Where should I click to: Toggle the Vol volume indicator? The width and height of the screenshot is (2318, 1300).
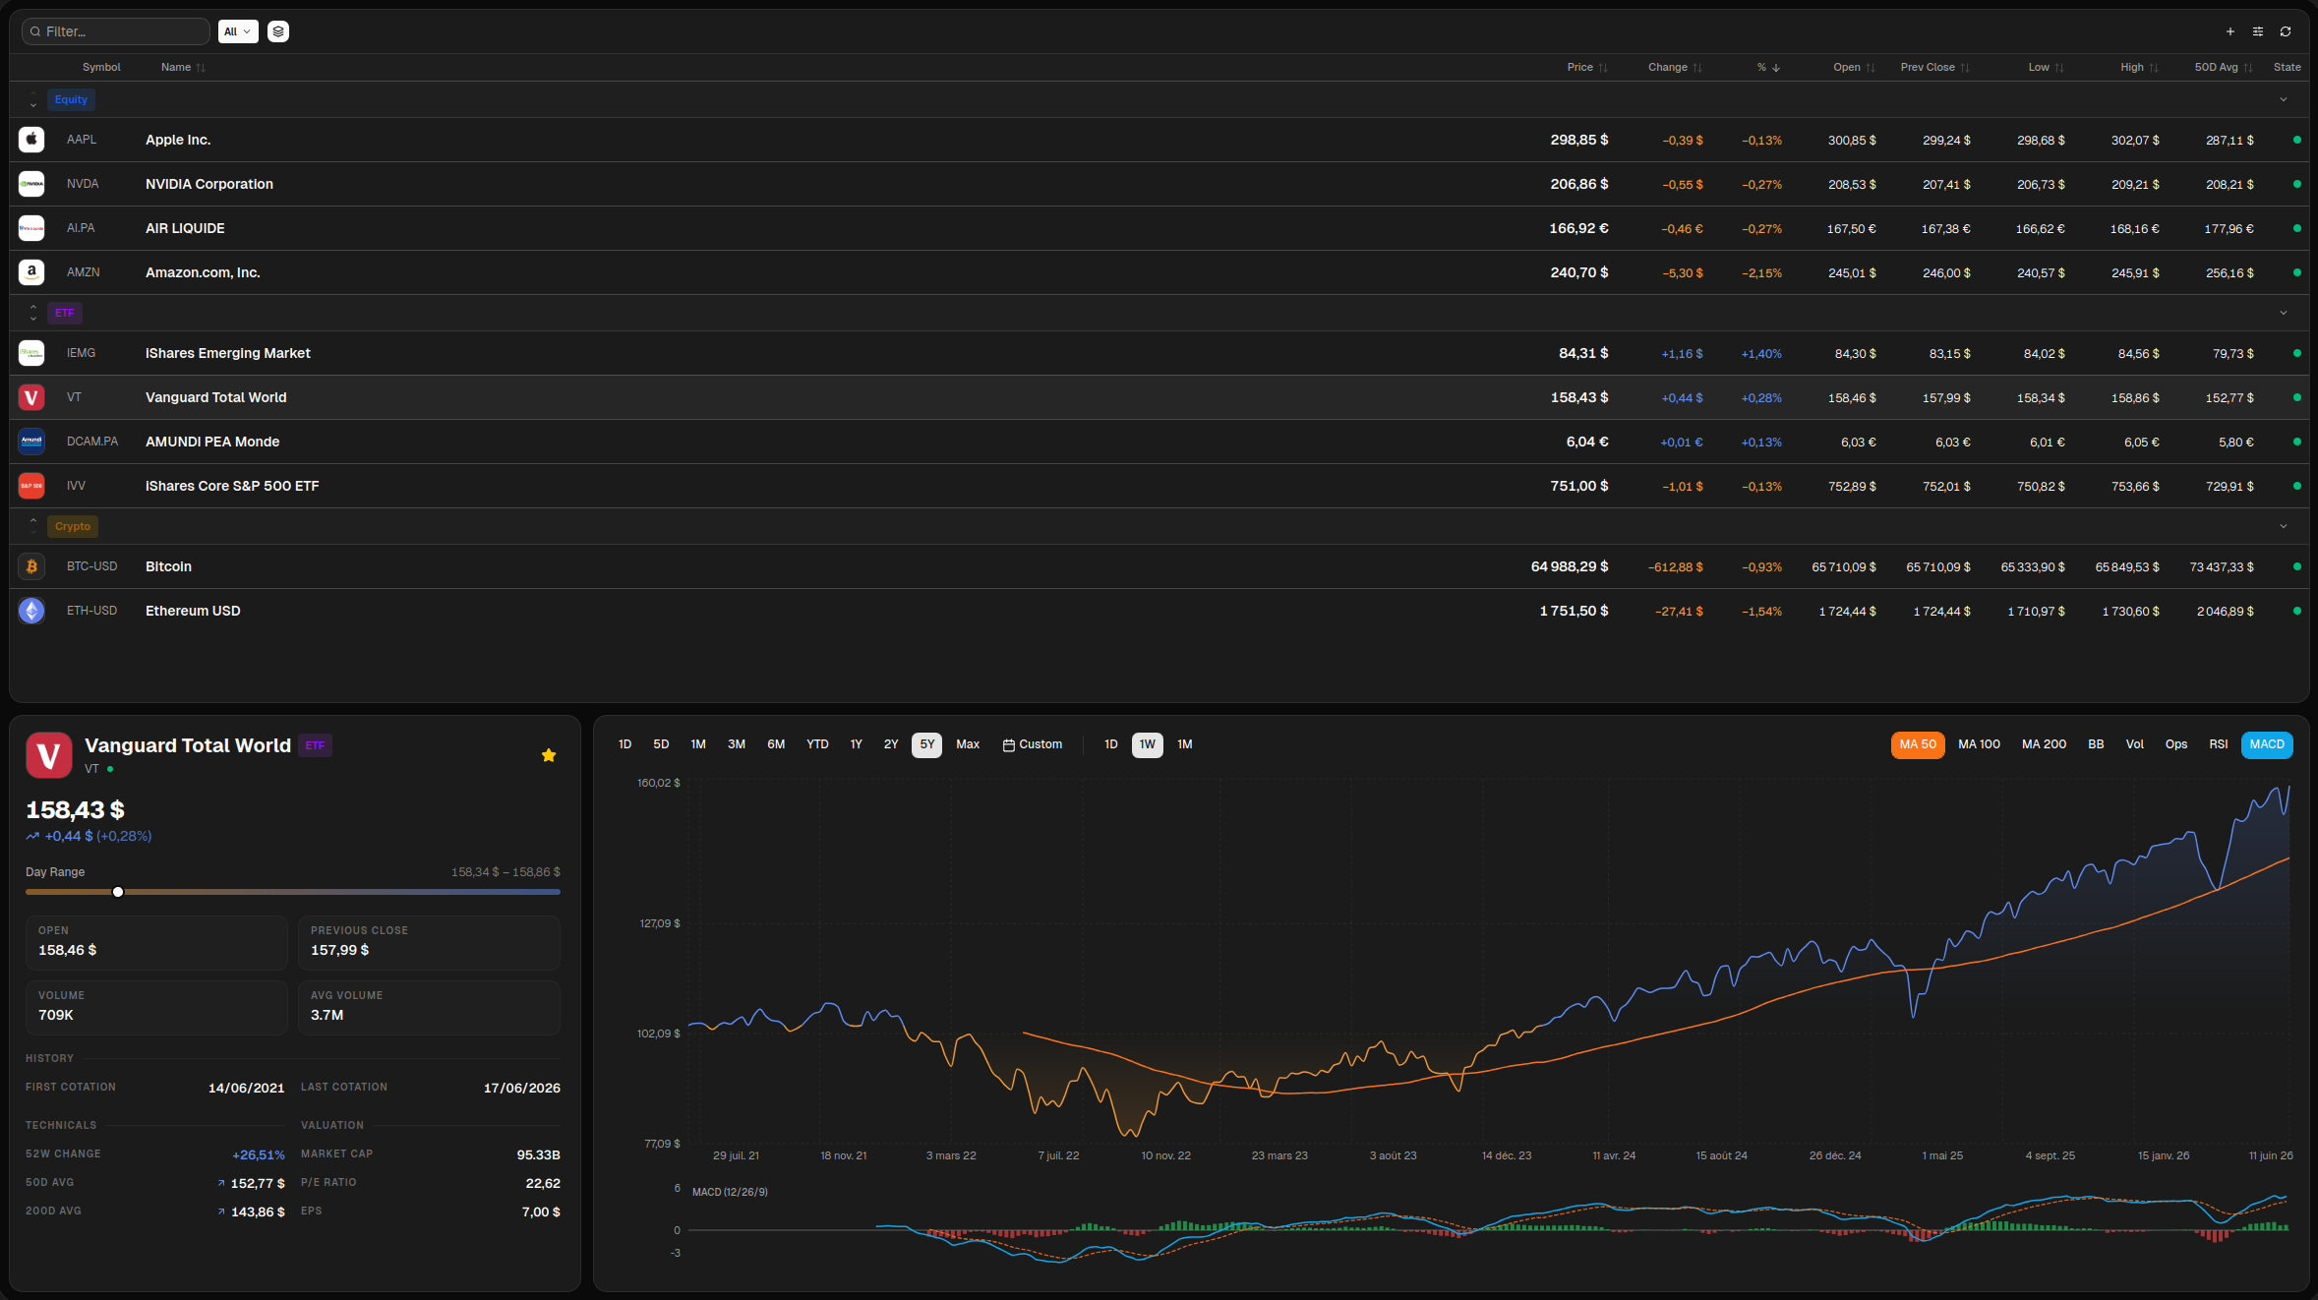(2134, 745)
